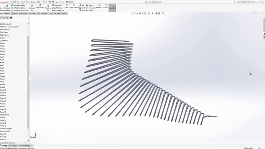Viewport: 265px width, 149px height.
Task: Expand the FeatureManager tabs overflow arrow
Action: (x=28, y=17)
